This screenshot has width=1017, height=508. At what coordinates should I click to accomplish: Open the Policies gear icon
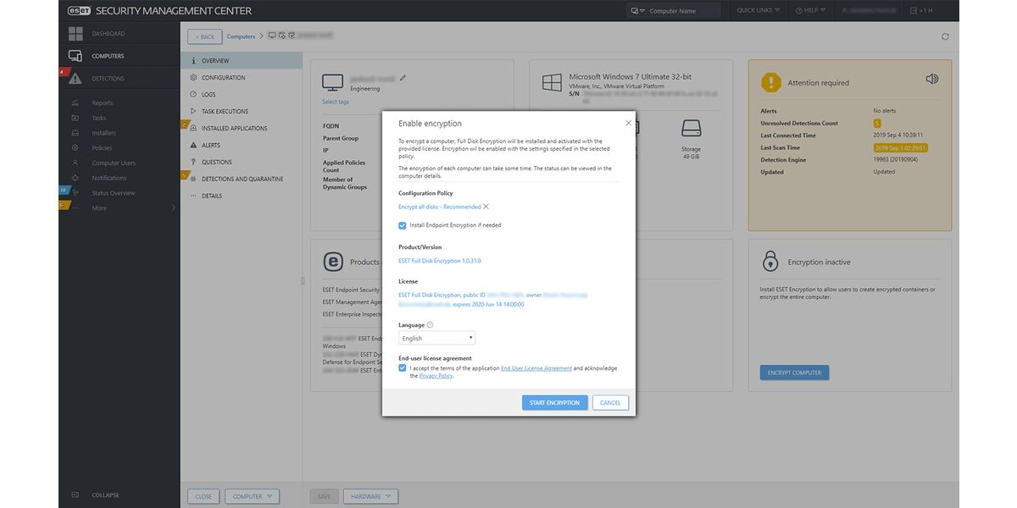[x=75, y=148]
